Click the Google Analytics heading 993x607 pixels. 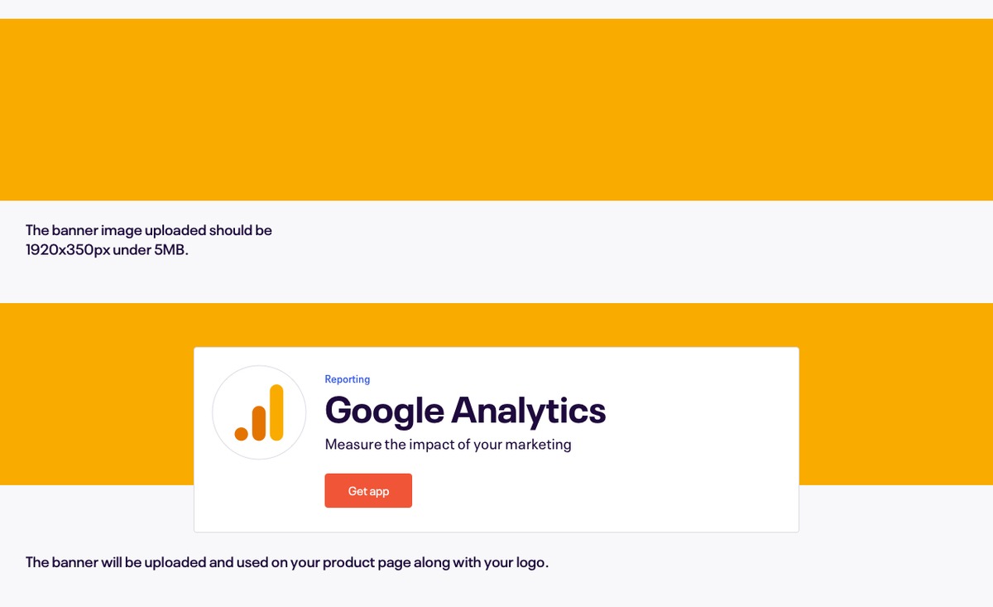point(465,411)
